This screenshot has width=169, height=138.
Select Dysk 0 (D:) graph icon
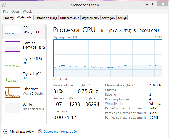pyautogui.click(x=13, y=62)
